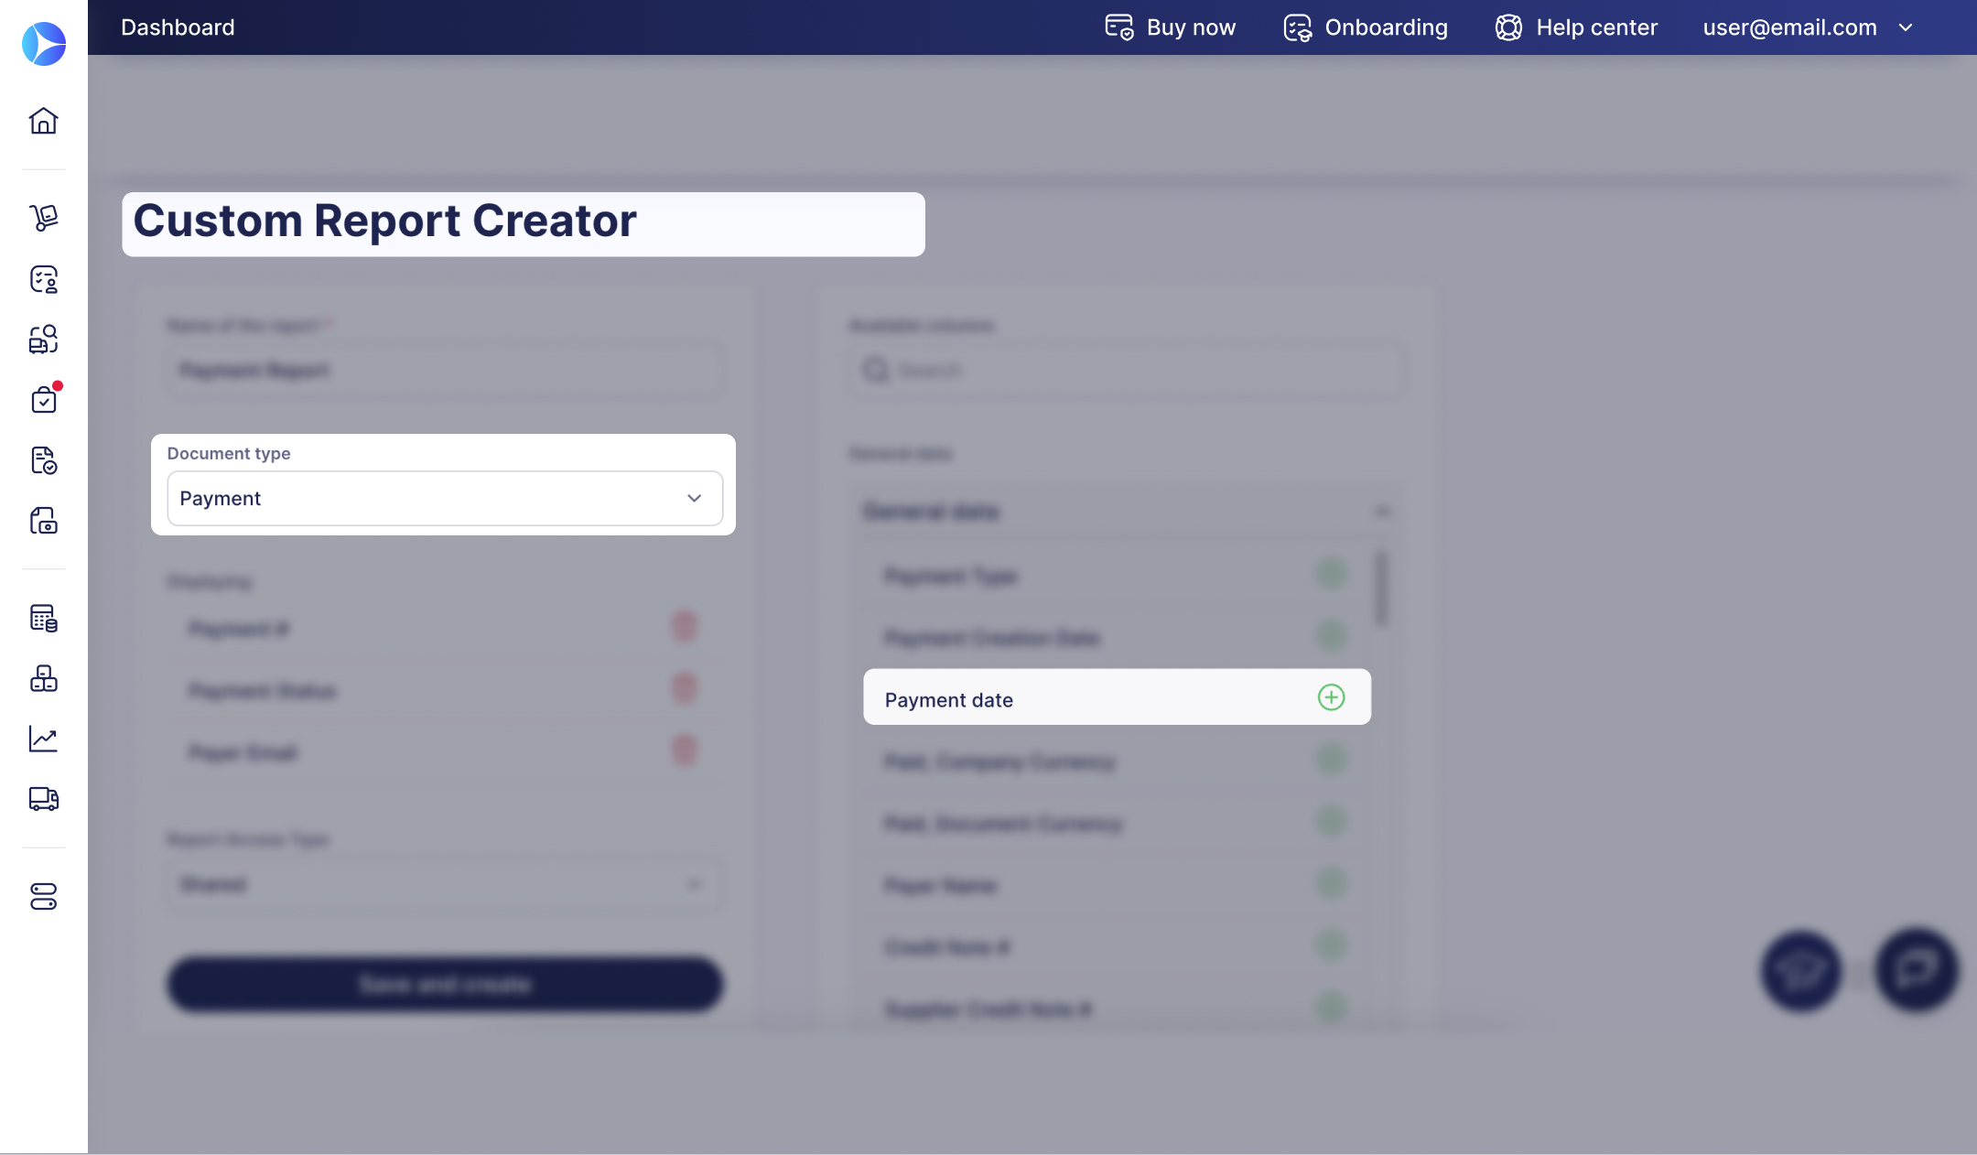
Task: Click the app logo at top left
Action: point(43,43)
